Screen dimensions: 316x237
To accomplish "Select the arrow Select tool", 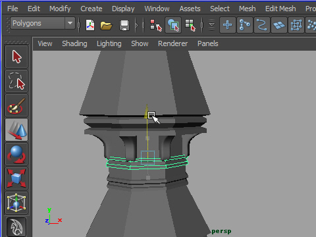I will tap(16, 57).
